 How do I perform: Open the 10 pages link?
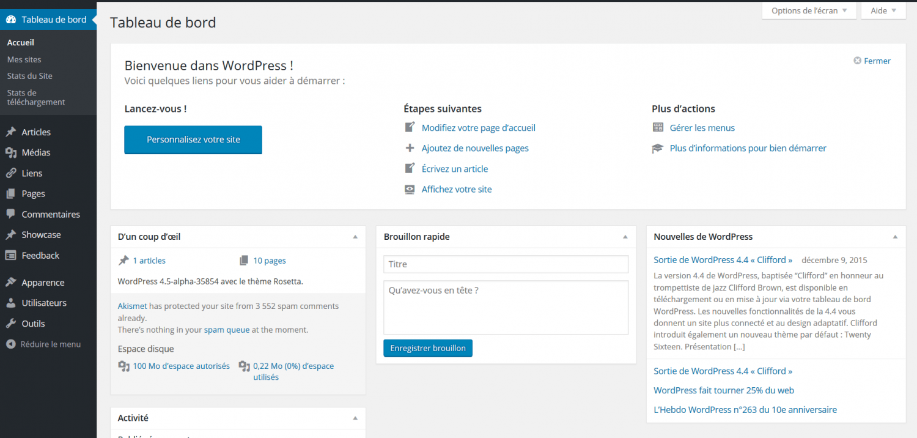pyautogui.click(x=270, y=261)
